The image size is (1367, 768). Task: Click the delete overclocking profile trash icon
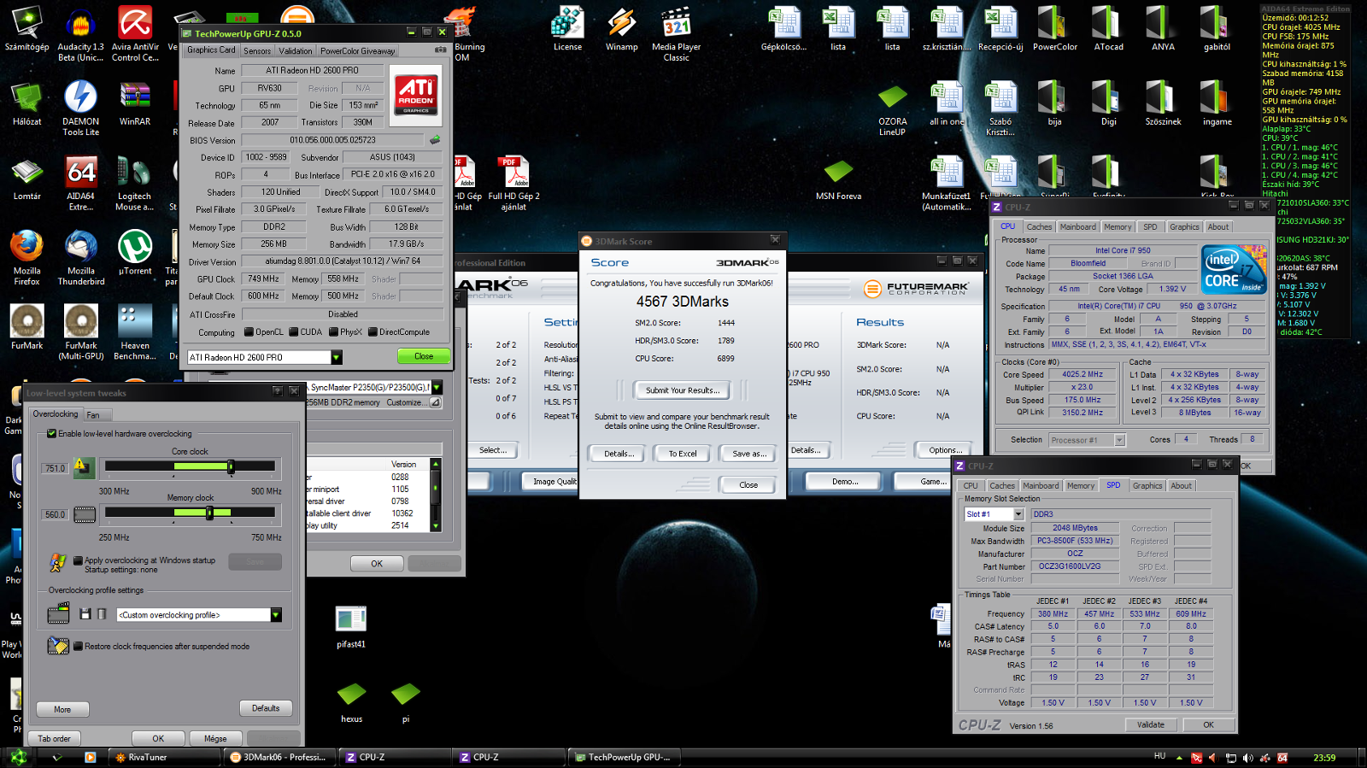pyautogui.click(x=102, y=614)
